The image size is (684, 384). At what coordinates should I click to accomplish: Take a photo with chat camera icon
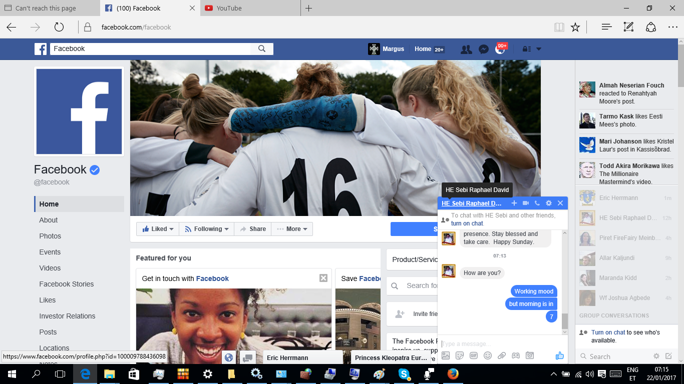tap(530, 355)
